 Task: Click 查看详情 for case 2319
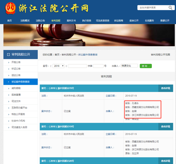[x=165, y=127]
